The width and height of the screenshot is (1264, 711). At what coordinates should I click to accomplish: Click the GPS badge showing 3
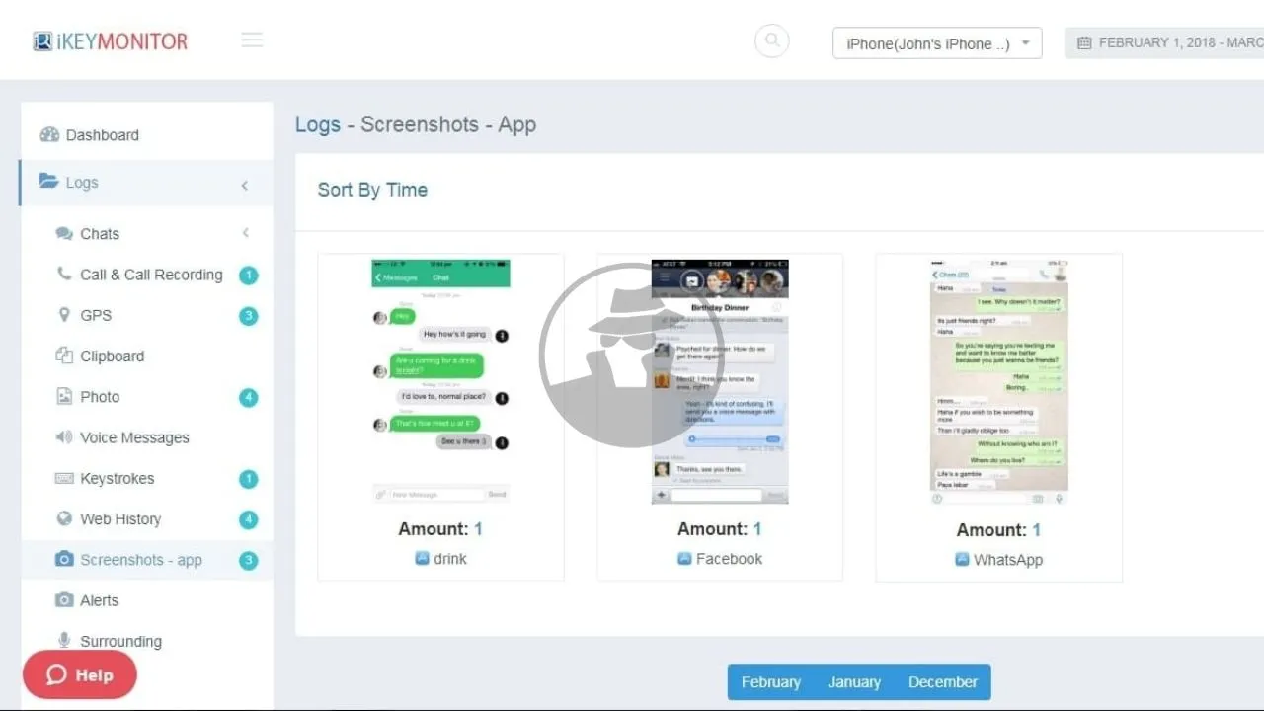[x=249, y=316]
